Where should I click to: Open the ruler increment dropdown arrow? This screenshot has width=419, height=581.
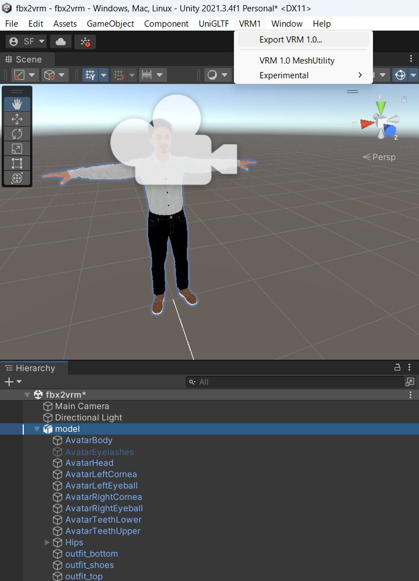click(160, 75)
